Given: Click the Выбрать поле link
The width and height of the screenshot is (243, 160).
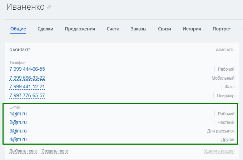Looking at the screenshot, I should tap(23, 151).
